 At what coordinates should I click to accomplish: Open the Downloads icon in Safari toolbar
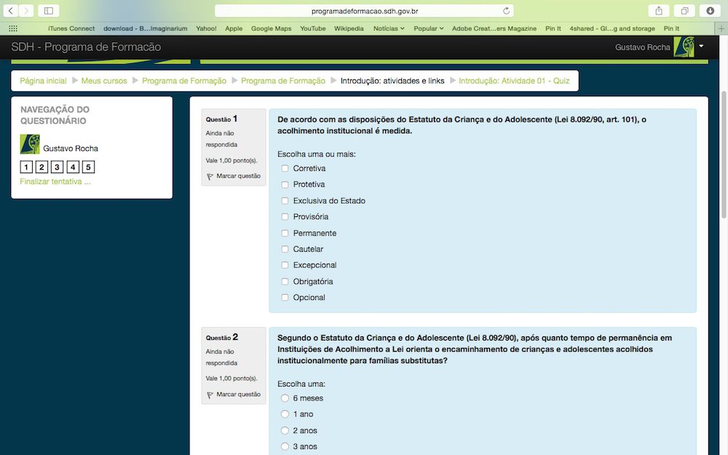pos(710,10)
